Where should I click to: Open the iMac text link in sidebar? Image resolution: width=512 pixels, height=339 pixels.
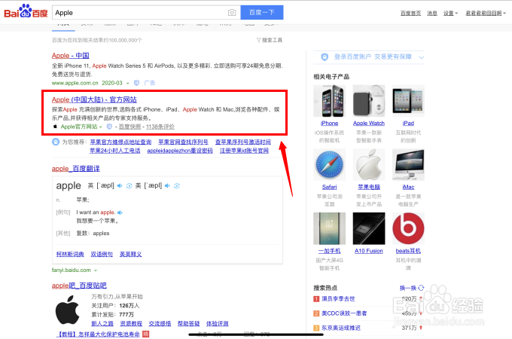point(408,187)
